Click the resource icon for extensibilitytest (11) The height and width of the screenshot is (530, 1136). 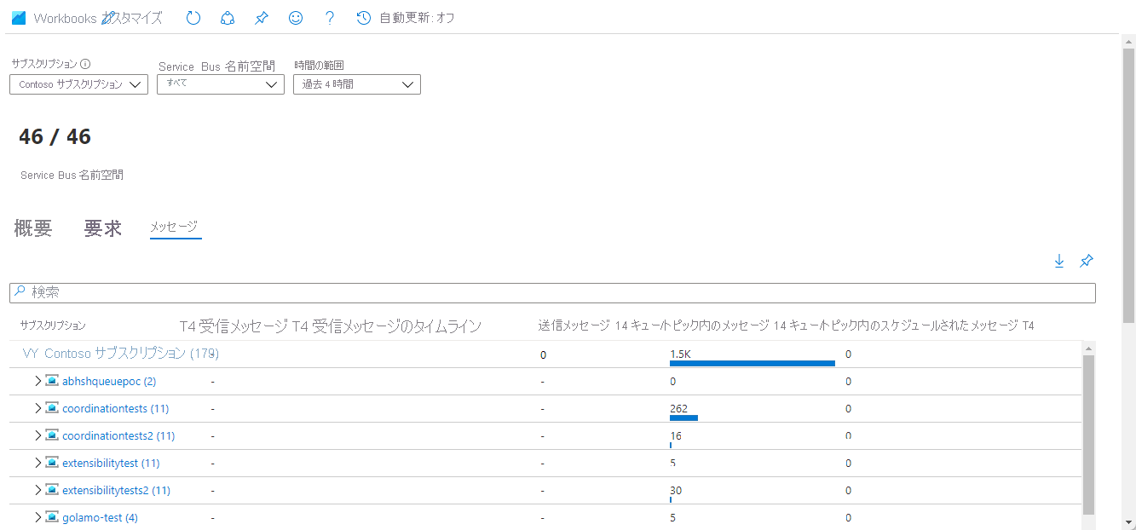tap(52, 463)
